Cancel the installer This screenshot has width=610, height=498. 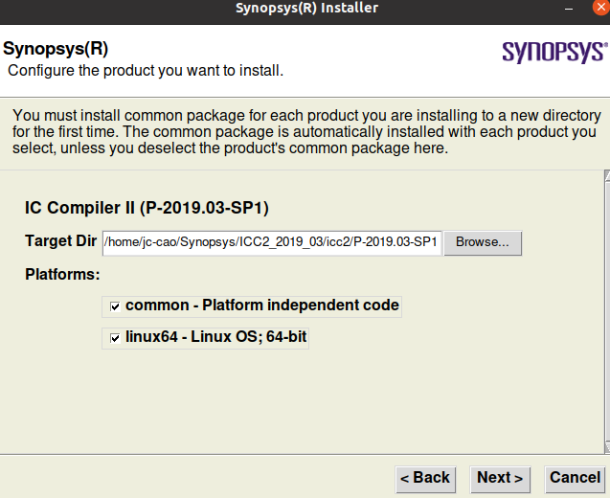click(x=575, y=478)
